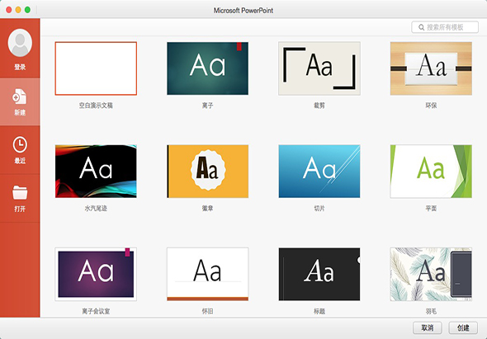Select the 怀旧 white template thumbnail
The image size is (487, 339).
pos(207,274)
